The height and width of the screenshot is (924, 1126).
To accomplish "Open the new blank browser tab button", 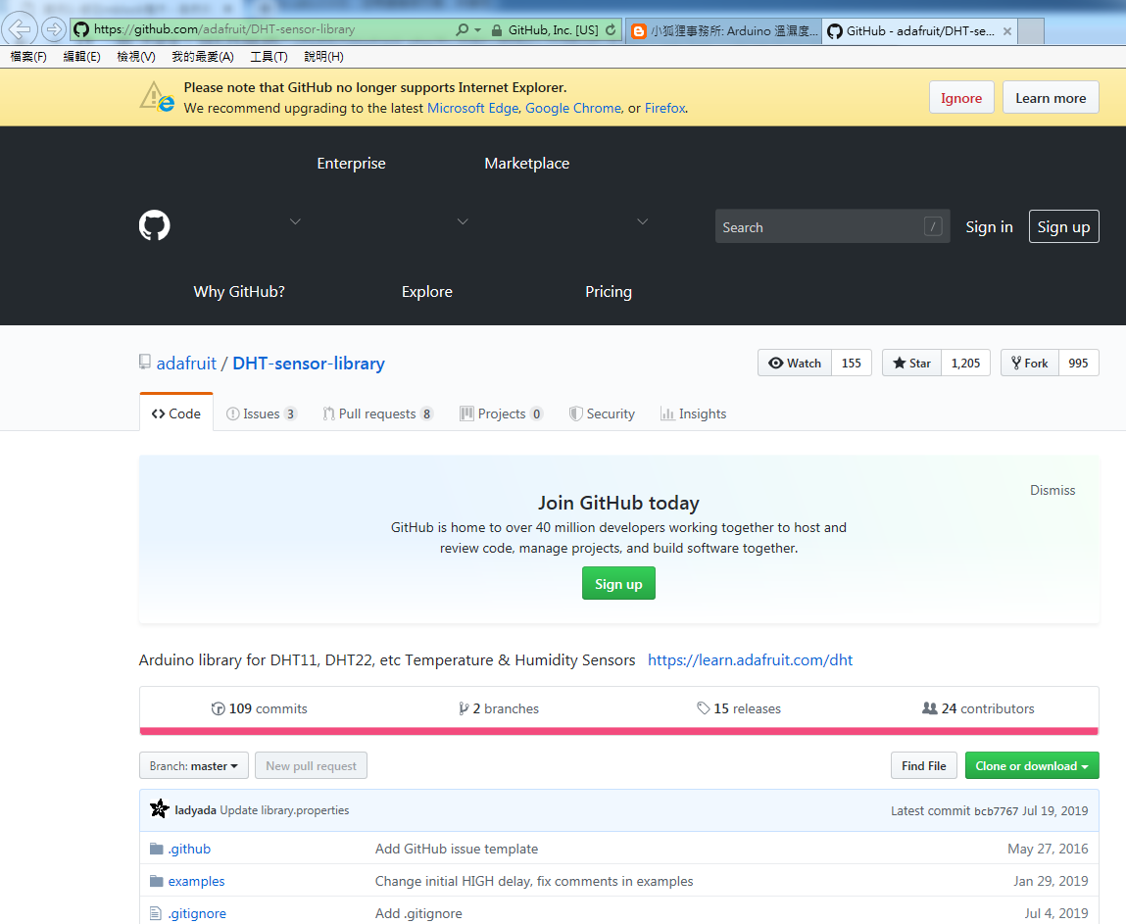I will [x=1031, y=31].
